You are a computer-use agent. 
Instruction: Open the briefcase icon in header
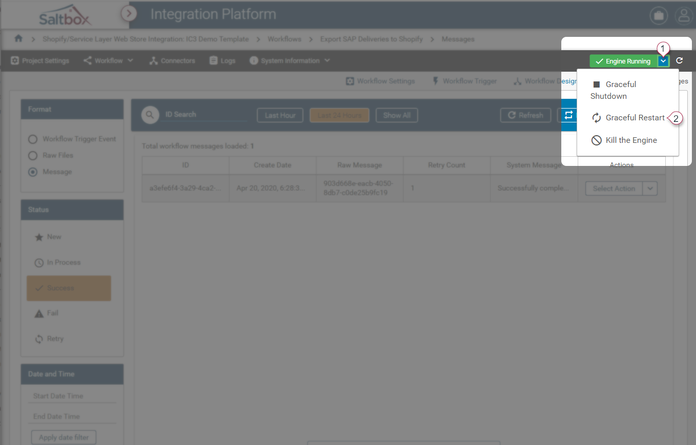coord(659,16)
